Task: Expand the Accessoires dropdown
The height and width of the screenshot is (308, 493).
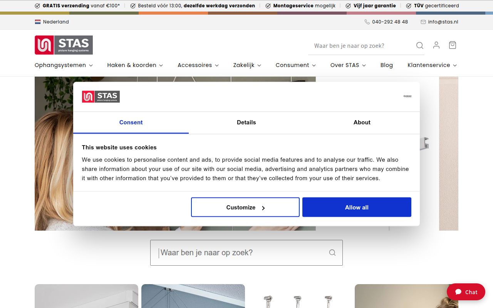Action: (x=198, y=65)
